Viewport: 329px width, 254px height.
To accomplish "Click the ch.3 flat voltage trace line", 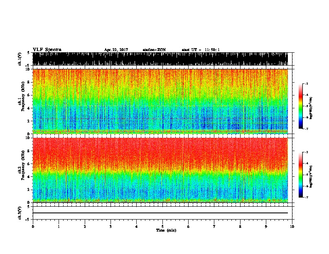I will click(x=160, y=213).
